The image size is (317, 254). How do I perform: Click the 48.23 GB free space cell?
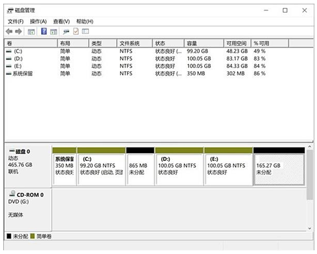[237, 51]
